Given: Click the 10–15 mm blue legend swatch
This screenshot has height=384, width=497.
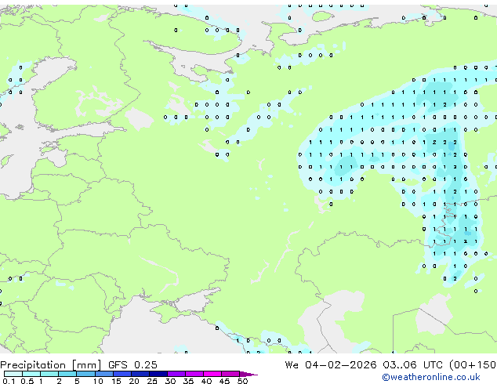Looking at the screenshot, I should (x=103, y=374).
